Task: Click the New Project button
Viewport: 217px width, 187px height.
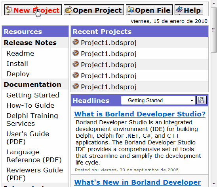Action: (33, 10)
